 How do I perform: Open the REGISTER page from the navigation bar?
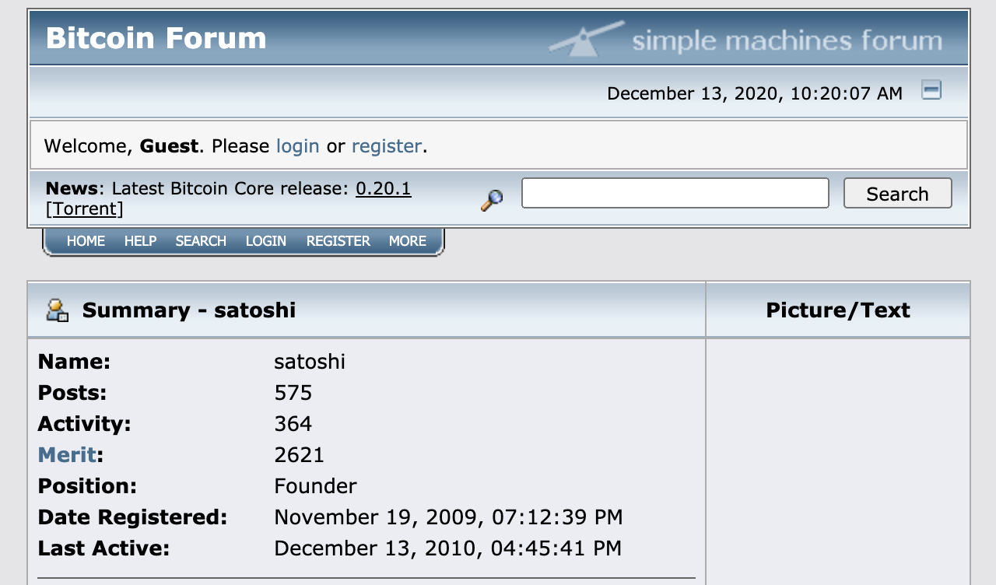point(338,241)
